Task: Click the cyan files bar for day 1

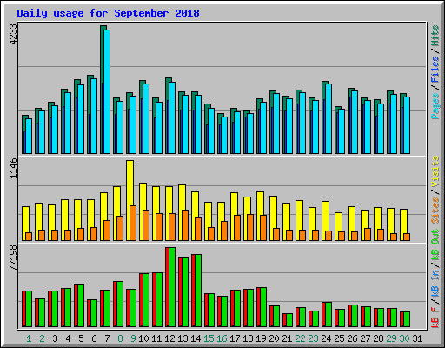Action: 29,136
